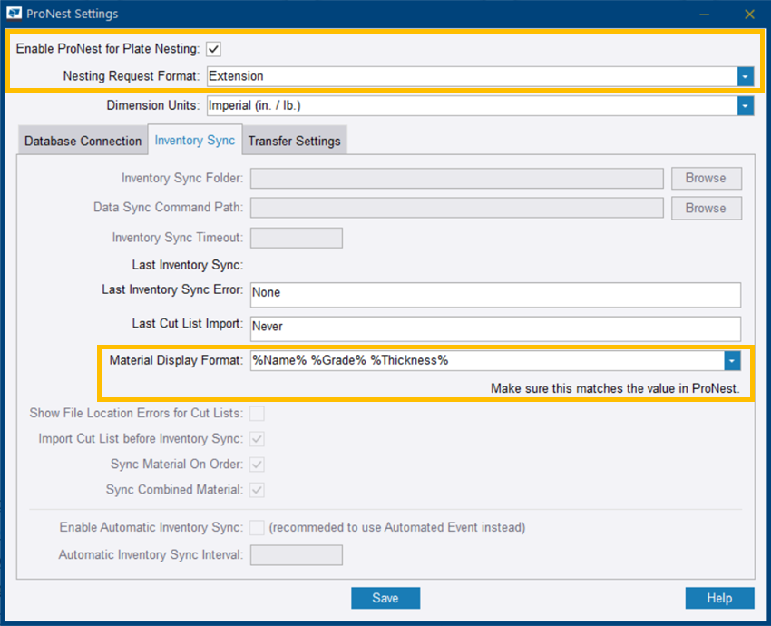771x626 pixels.
Task: Click the Last Inventory Sync Error box
Action: coord(495,295)
